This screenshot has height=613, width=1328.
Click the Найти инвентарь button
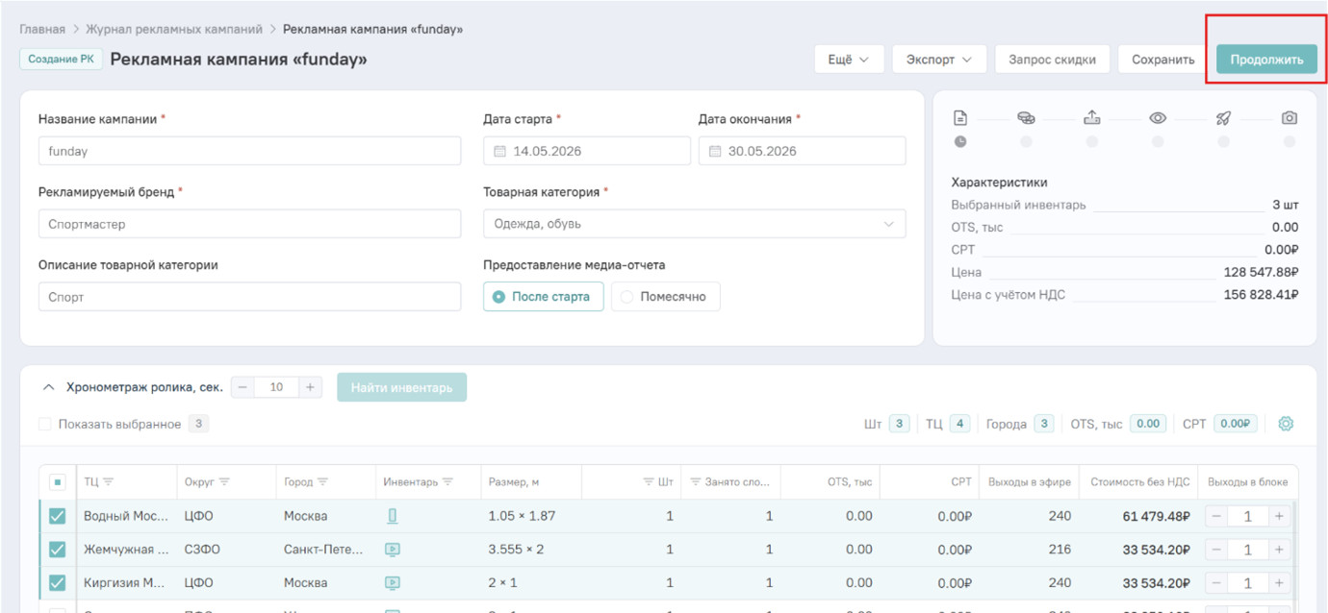[401, 387]
